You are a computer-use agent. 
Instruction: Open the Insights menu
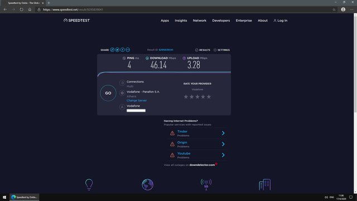[x=181, y=21]
